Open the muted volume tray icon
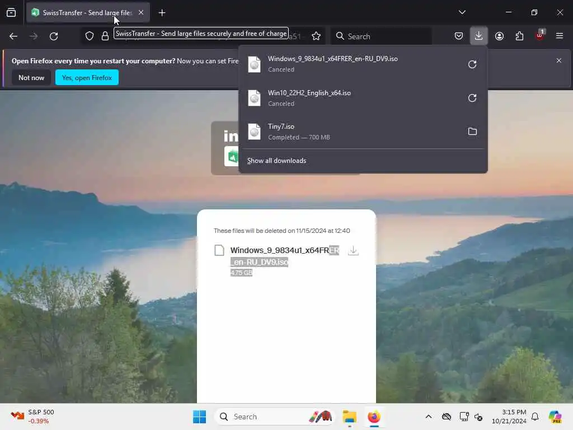Screen dimensions: 573x430 click(478, 417)
